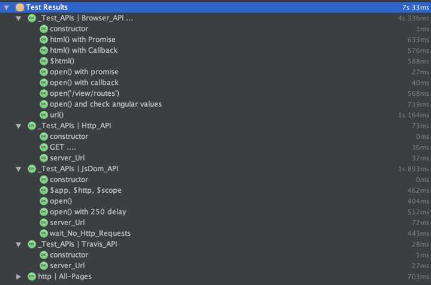Collapse the Test Results root node
This screenshot has height=285, width=431.
[x=7, y=7]
